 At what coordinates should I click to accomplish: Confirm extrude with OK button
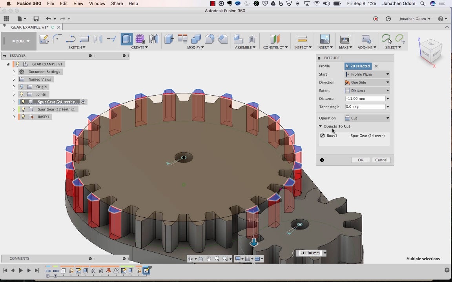pyautogui.click(x=360, y=160)
